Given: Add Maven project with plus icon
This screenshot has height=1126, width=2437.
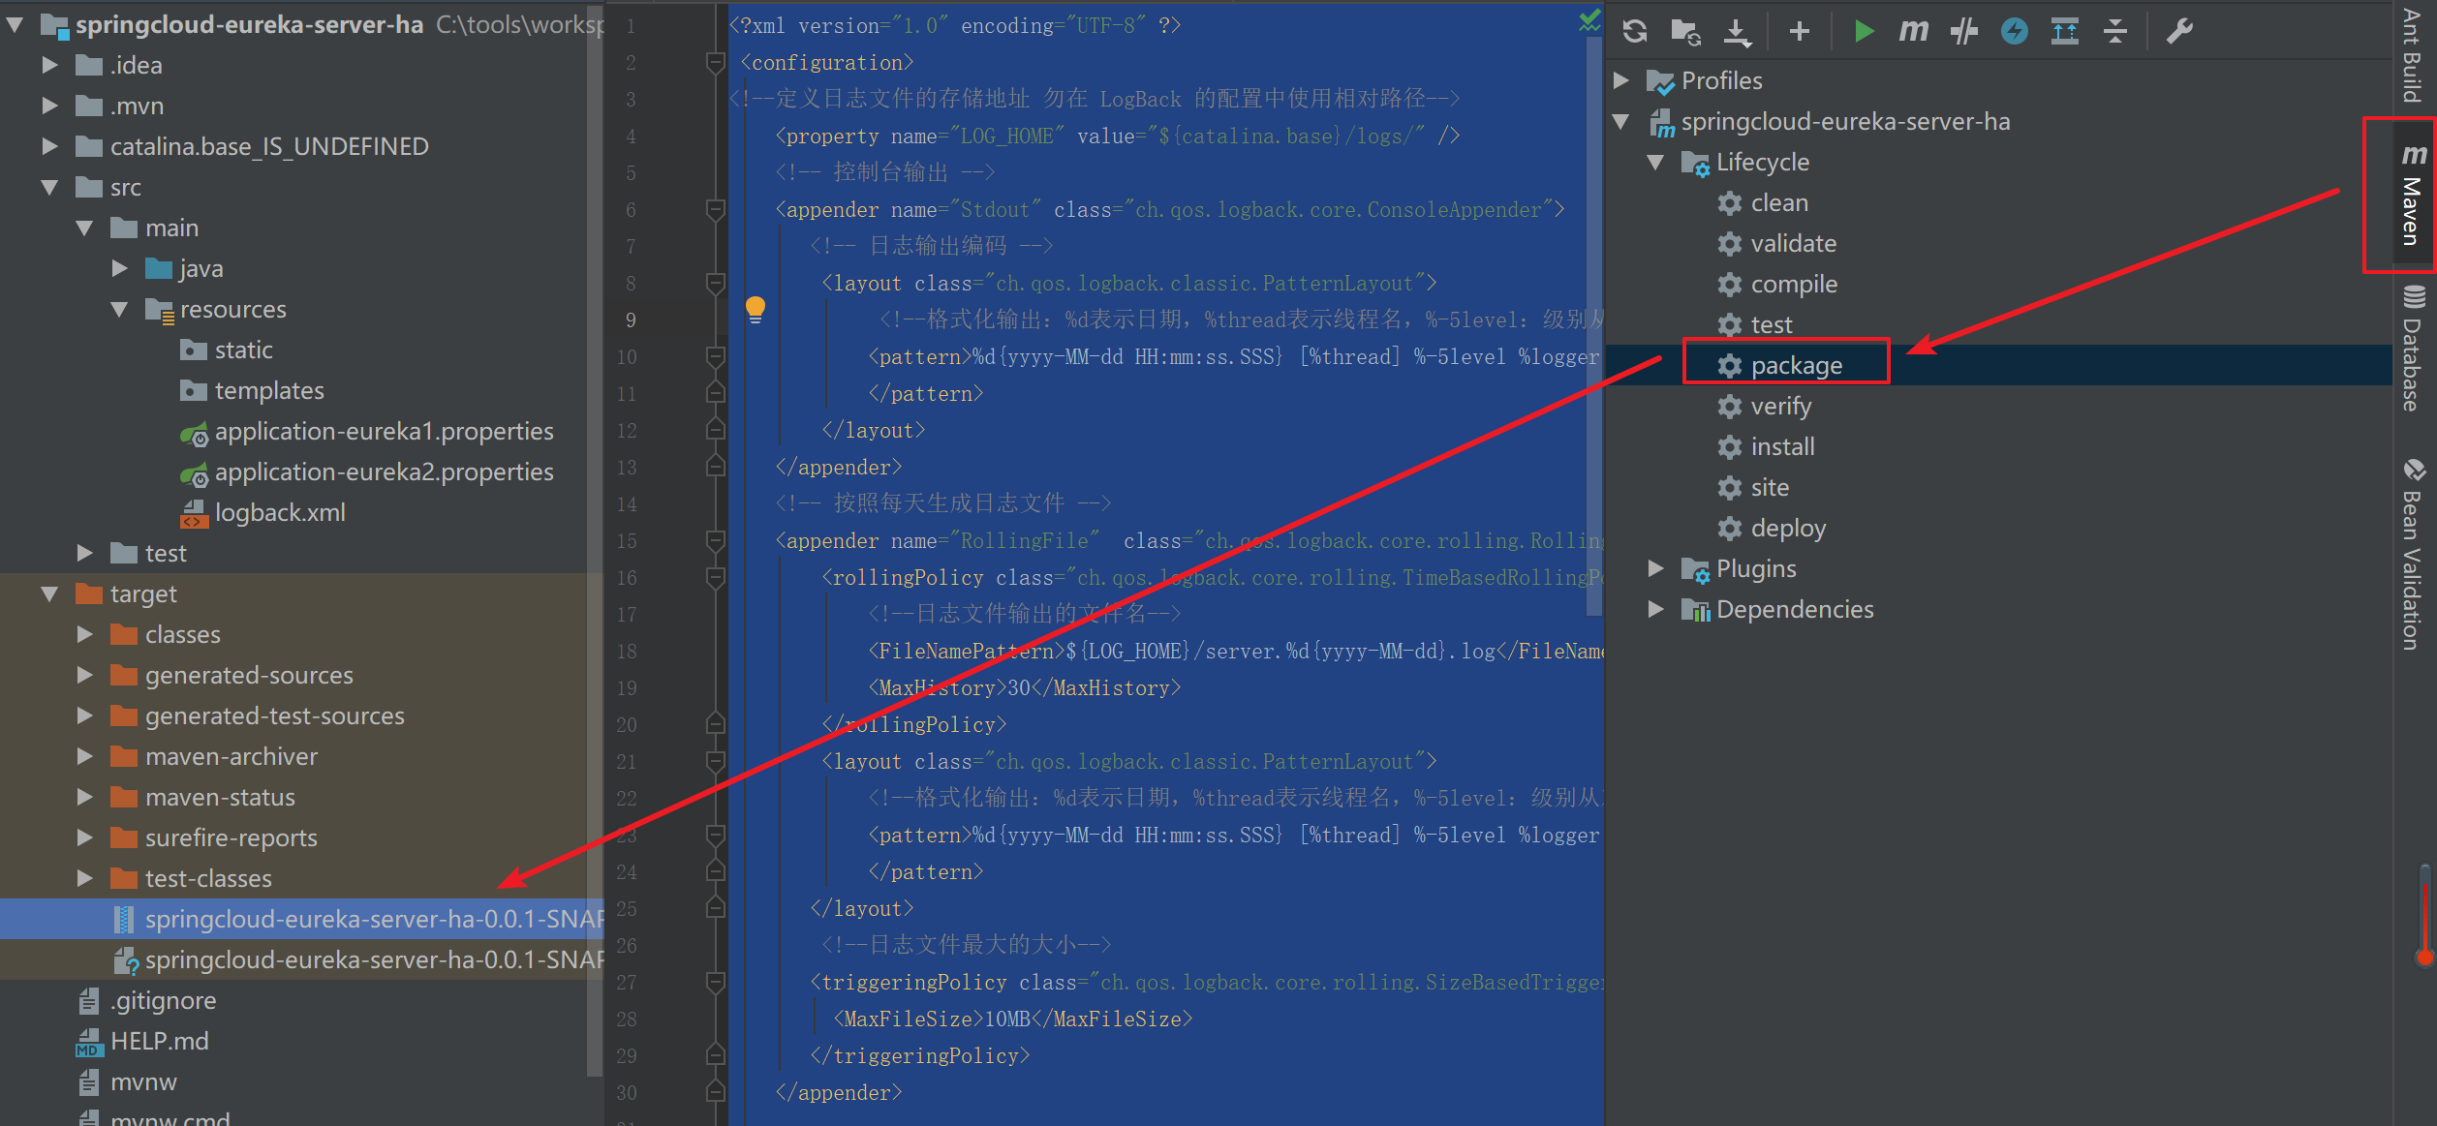Looking at the screenshot, I should (x=1799, y=31).
